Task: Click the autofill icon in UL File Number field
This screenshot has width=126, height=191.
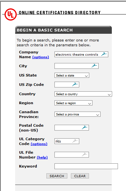Action: 84,154
